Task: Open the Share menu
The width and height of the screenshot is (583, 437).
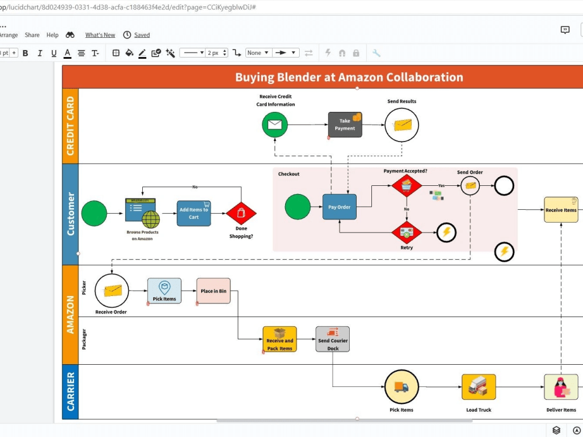Action: pos(32,35)
